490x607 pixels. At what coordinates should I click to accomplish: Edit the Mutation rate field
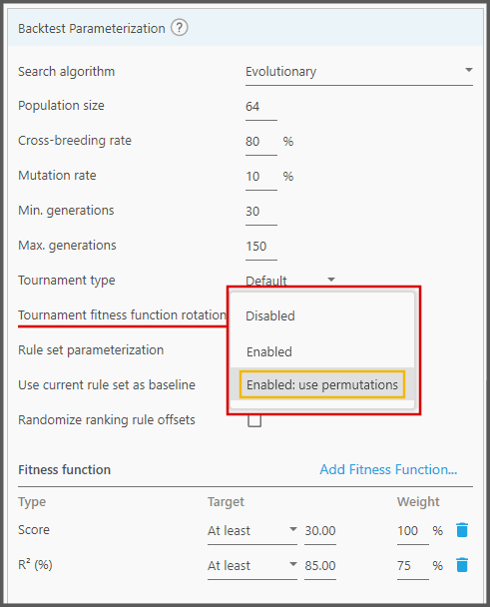tap(261, 176)
